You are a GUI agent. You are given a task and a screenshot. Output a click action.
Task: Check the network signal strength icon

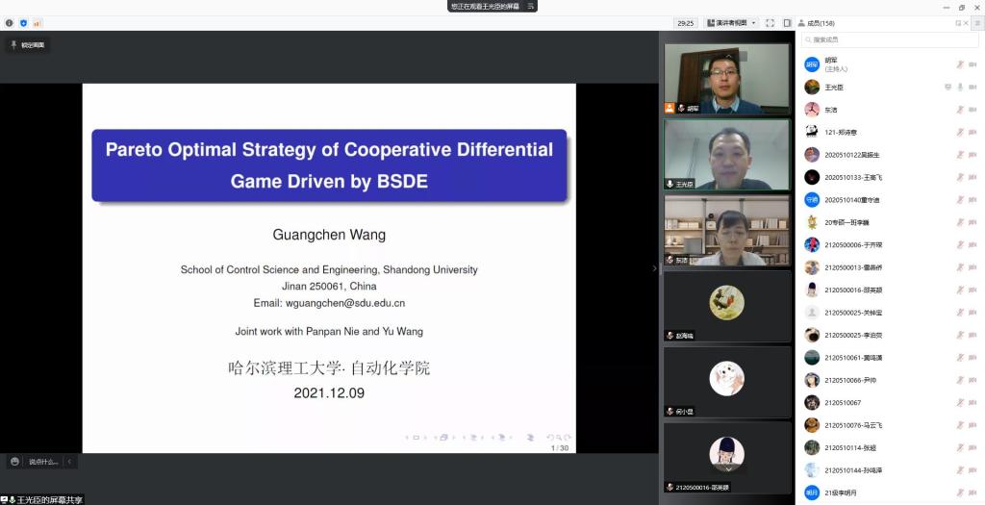(x=38, y=22)
